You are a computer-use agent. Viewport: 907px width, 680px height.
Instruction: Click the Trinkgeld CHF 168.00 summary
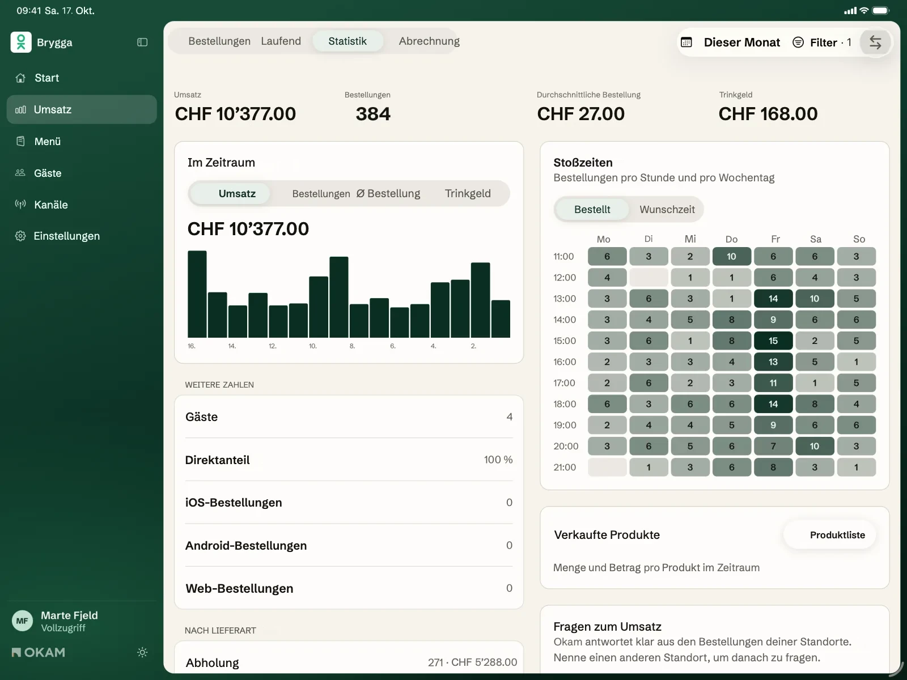point(768,108)
